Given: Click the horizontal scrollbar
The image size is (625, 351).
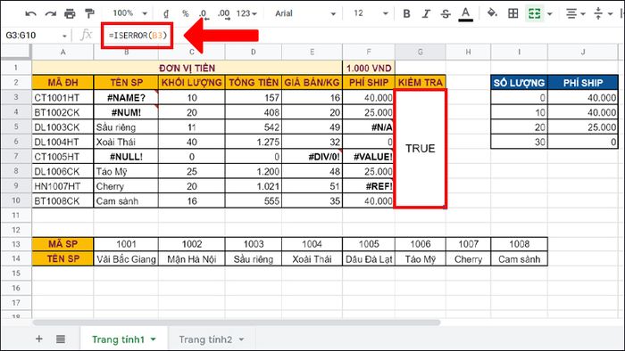Looking at the screenshot, I should click(237, 322).
